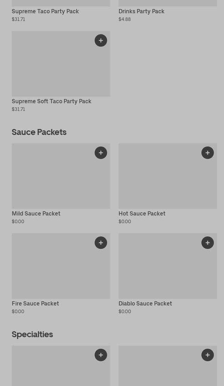Add Supreme Soft Taco Party Pack to cart
This screenshot has width=224, height=386.
point(101,40)
